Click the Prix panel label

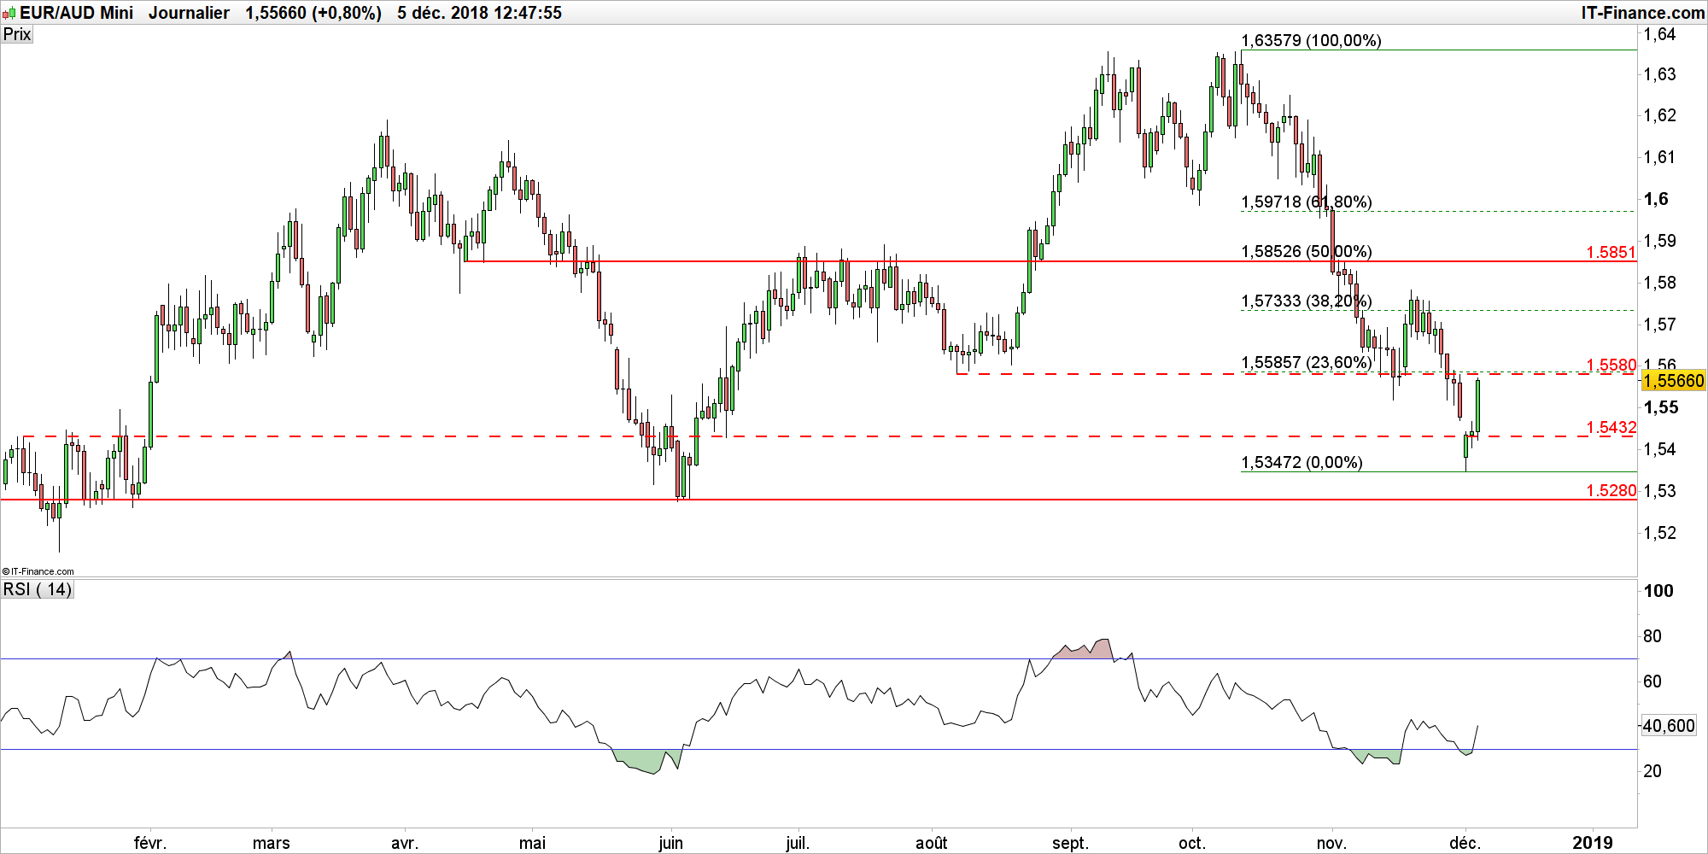(17, 34)
